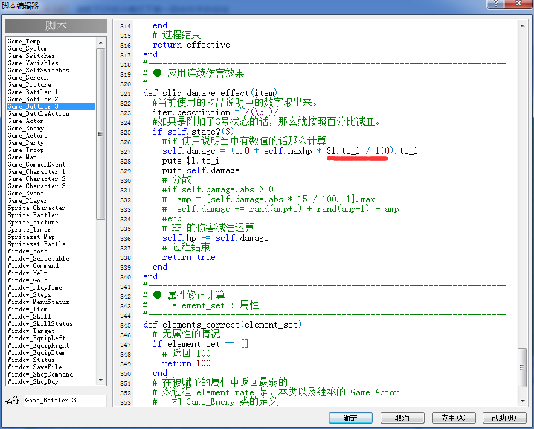Click the code editor scrollbar thumb
This screenshot has width=534, height=429.
point(523,367)
